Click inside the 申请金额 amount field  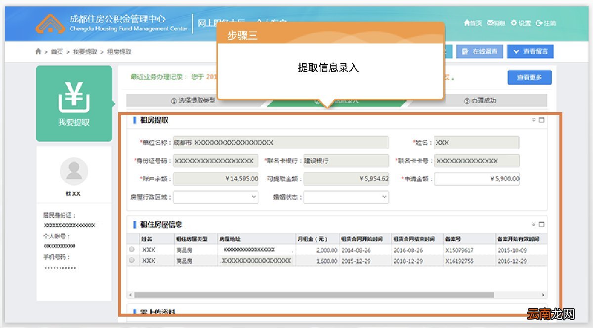click(477, 179)
